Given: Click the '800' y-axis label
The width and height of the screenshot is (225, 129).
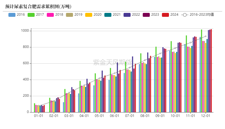Looking at the screenshot, I should pos(26,47).
